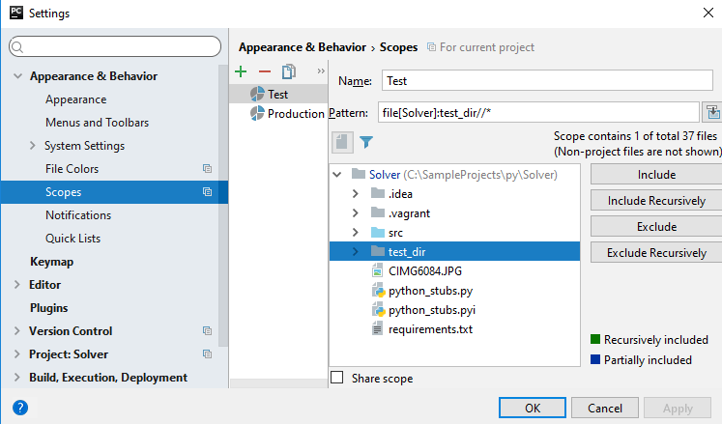The height and width of the screenshot is (424, 722).
Task: Click the project icon next to File Colors
Action: pos(207,169)
